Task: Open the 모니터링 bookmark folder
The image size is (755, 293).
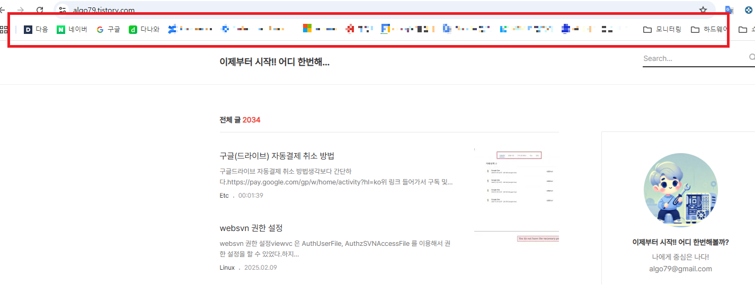Action: (662, 30)
